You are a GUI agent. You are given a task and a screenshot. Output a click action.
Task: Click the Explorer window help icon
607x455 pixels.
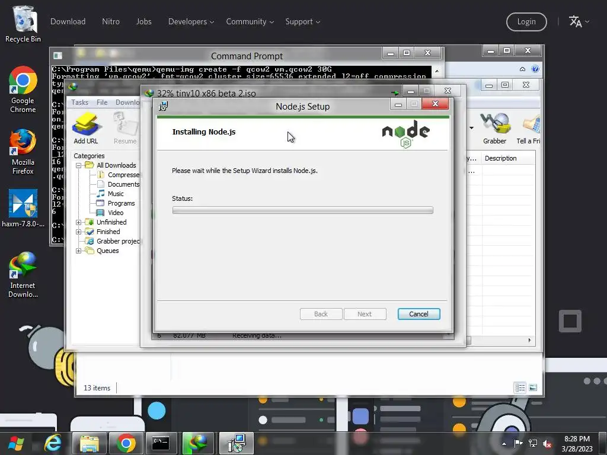[x=535, y=69]
